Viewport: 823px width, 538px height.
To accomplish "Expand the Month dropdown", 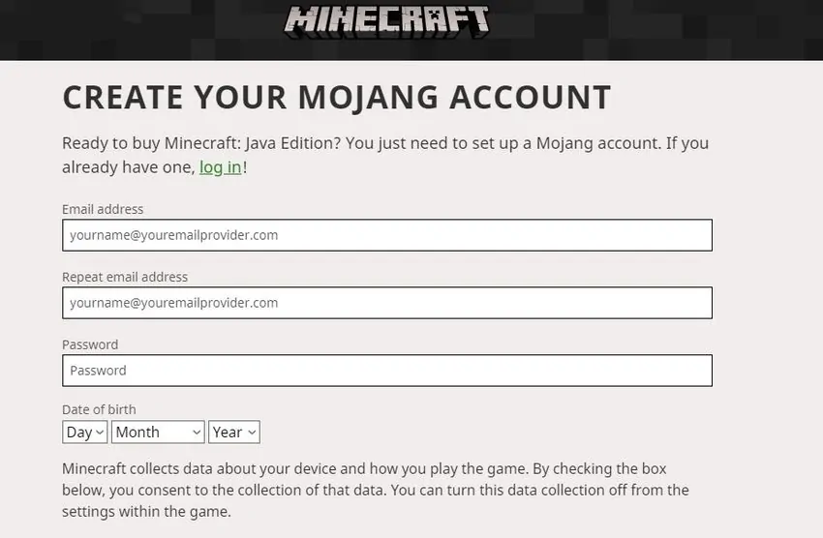I will (158, 433).
